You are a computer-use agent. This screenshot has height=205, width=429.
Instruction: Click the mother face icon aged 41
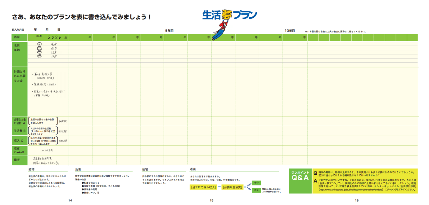click(39, 48)
